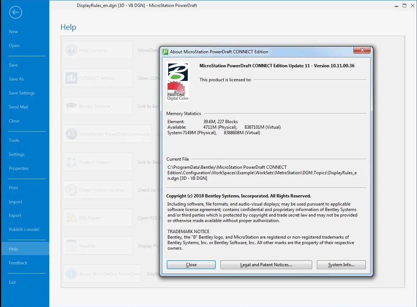Click the RSS Reader icon

pyautogui.click(x=71, y=218)
